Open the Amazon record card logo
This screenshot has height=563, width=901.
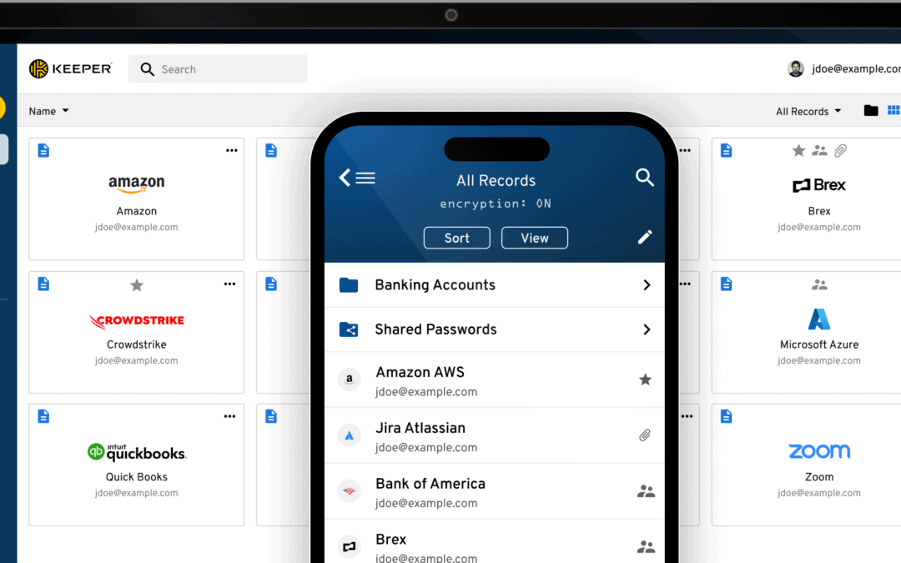137,183
